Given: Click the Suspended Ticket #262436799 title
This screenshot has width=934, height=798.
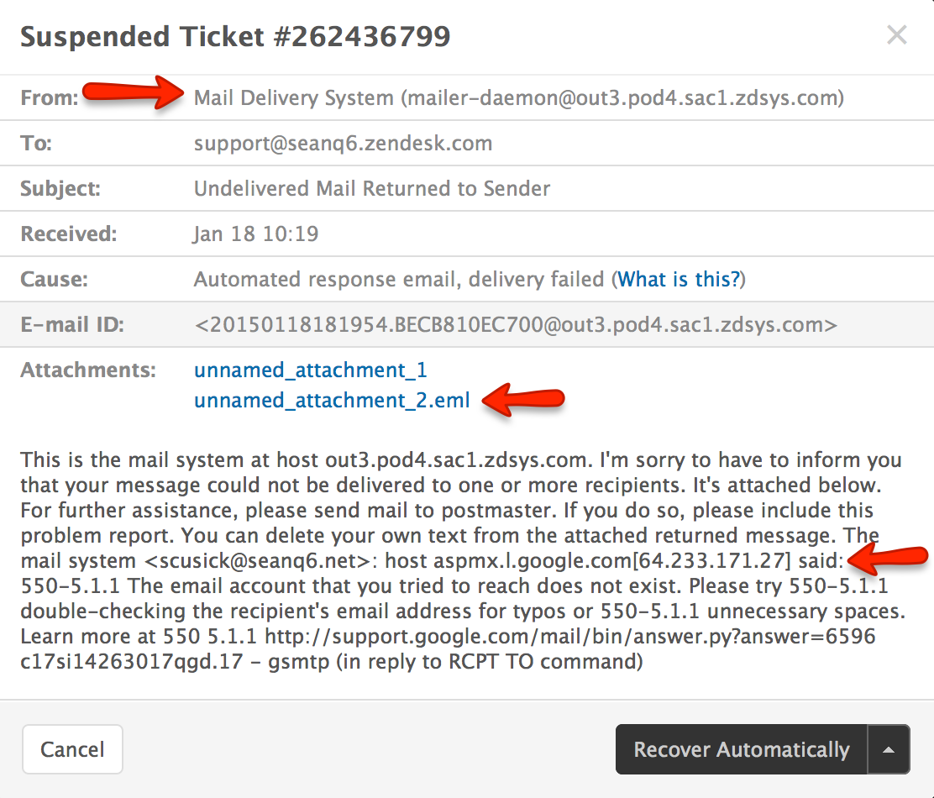Looking at the screenshot, I should coord(235,36).
